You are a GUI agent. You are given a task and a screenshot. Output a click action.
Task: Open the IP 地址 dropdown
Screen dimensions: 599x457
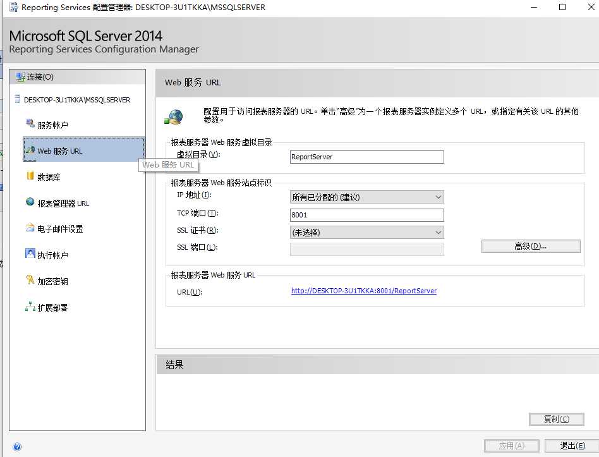367,197
